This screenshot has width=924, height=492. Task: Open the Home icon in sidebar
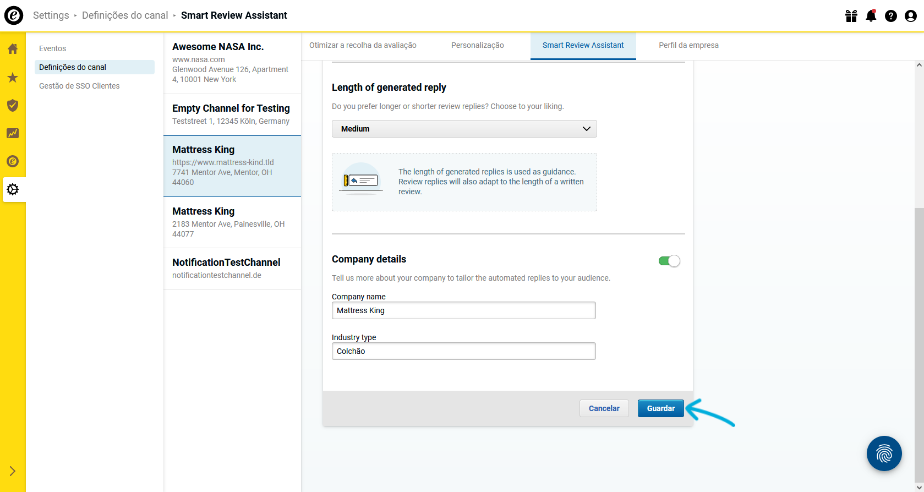pyautogui.click(x=13, y=49)
